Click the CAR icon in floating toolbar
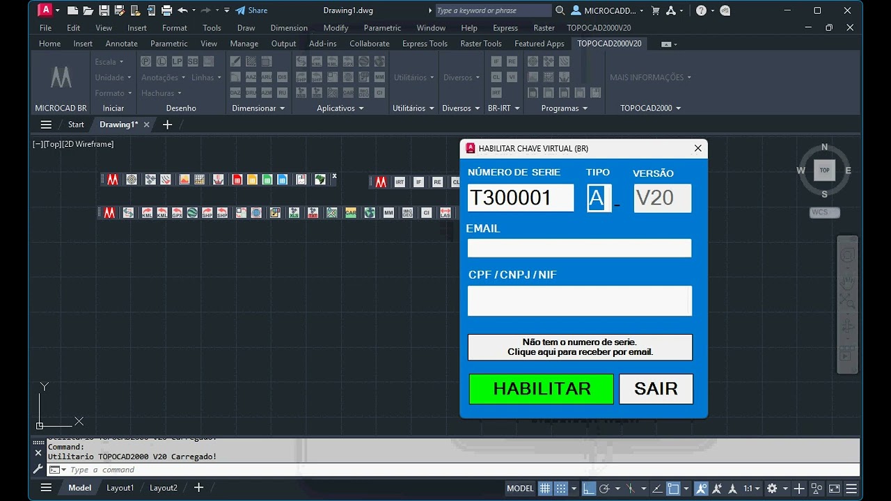The width and height of the screenshot is (891, 501). click(x=351, y=213)
